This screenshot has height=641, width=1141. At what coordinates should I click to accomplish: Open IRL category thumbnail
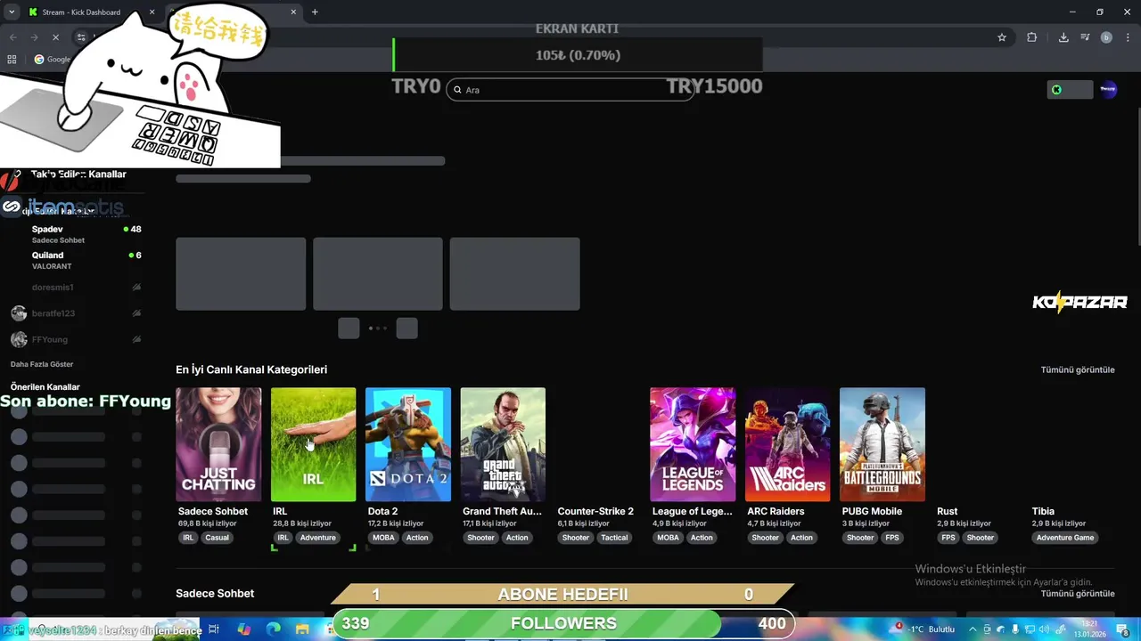(x=313, y=444)
